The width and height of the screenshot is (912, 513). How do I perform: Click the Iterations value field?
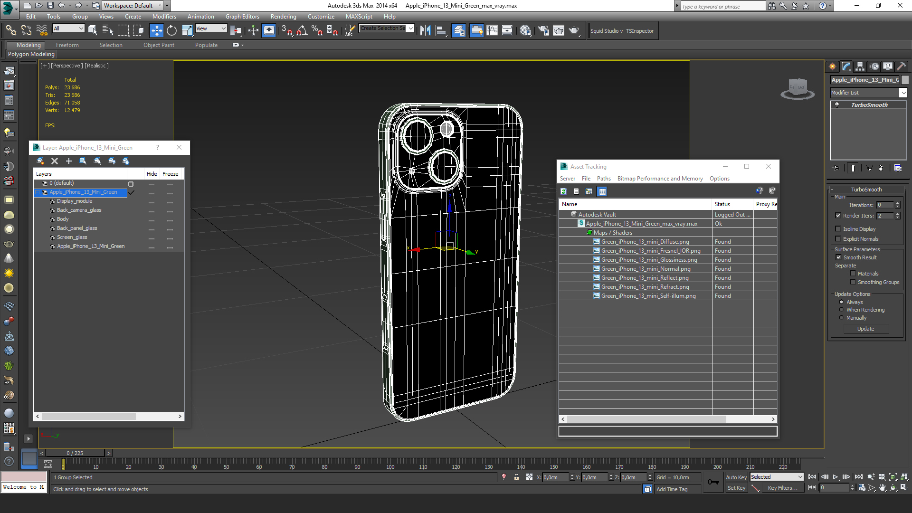pos(885,205)
